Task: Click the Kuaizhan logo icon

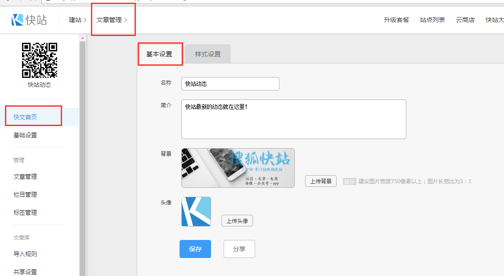Action: 18,20
